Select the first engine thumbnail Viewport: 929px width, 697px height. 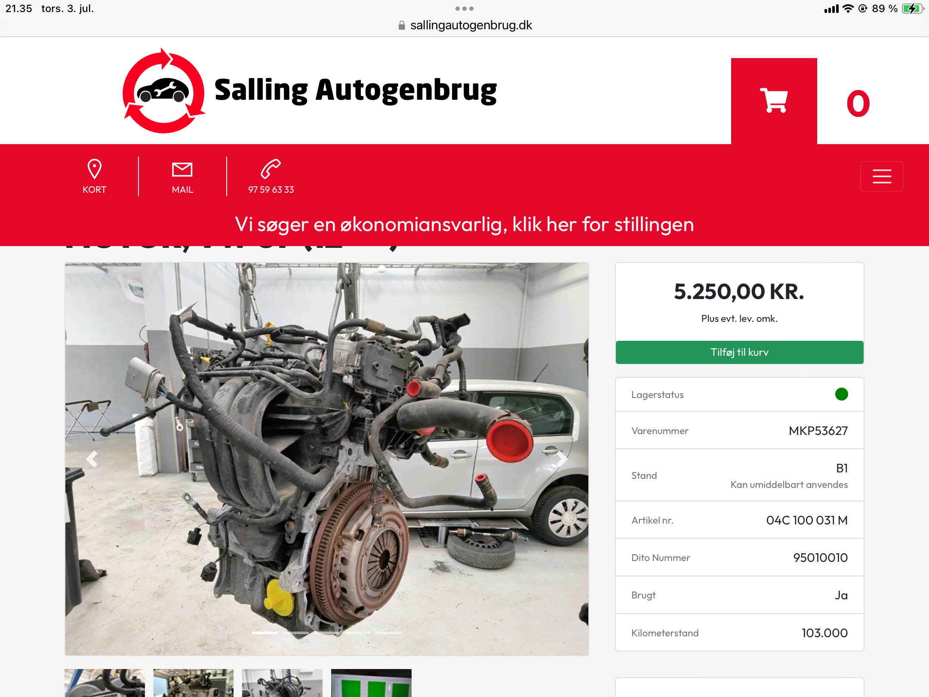(105, 683)
